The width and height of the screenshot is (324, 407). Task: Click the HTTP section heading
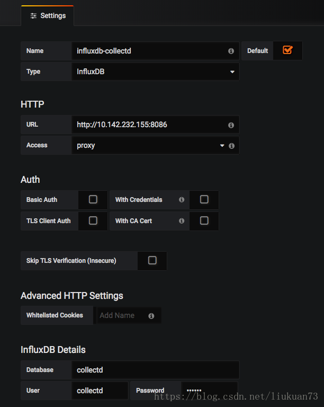coord(32,104)
